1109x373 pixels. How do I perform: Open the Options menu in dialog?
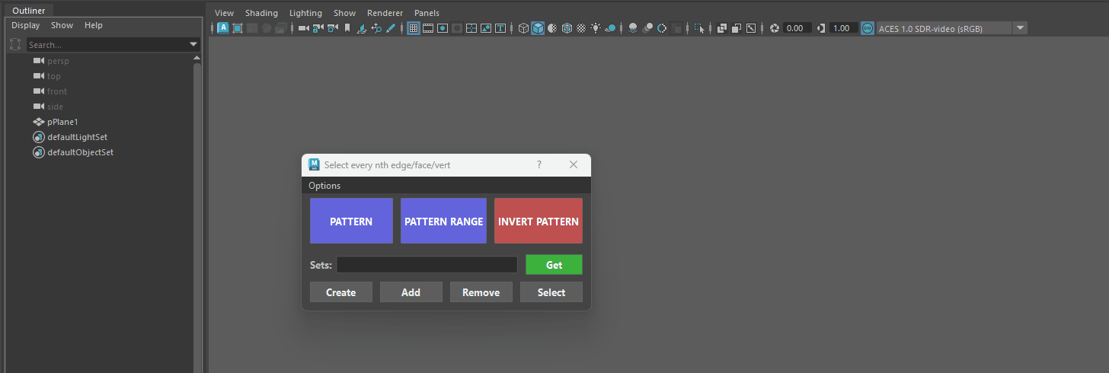[324, 186]
